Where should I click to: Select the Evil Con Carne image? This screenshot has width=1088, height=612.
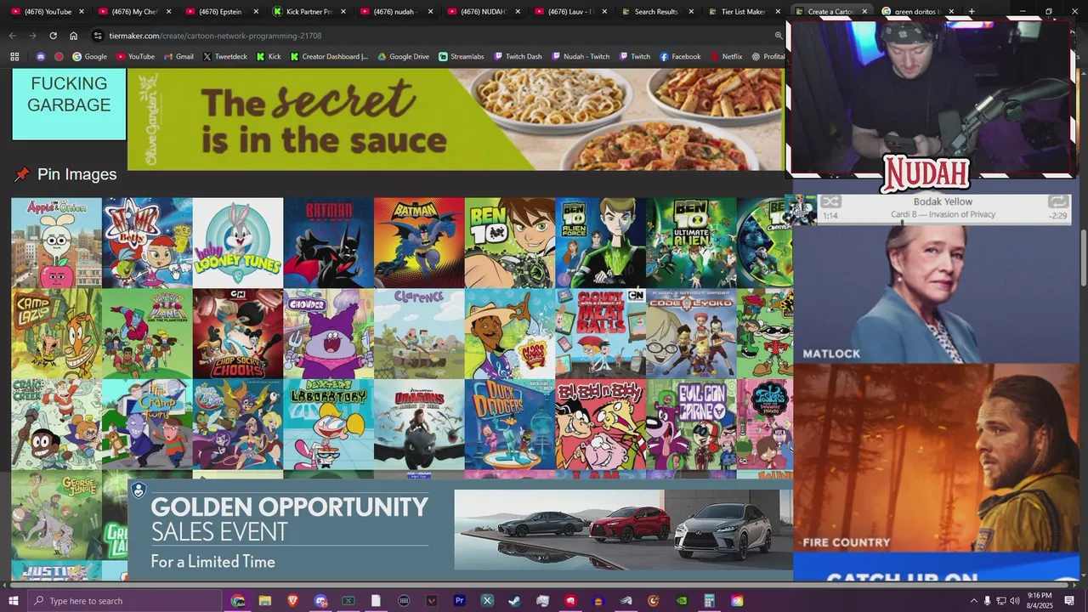(x=691, y=424)
